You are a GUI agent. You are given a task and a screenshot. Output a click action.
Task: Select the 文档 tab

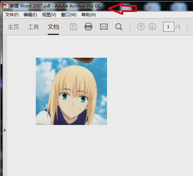[x=53, y=27]
